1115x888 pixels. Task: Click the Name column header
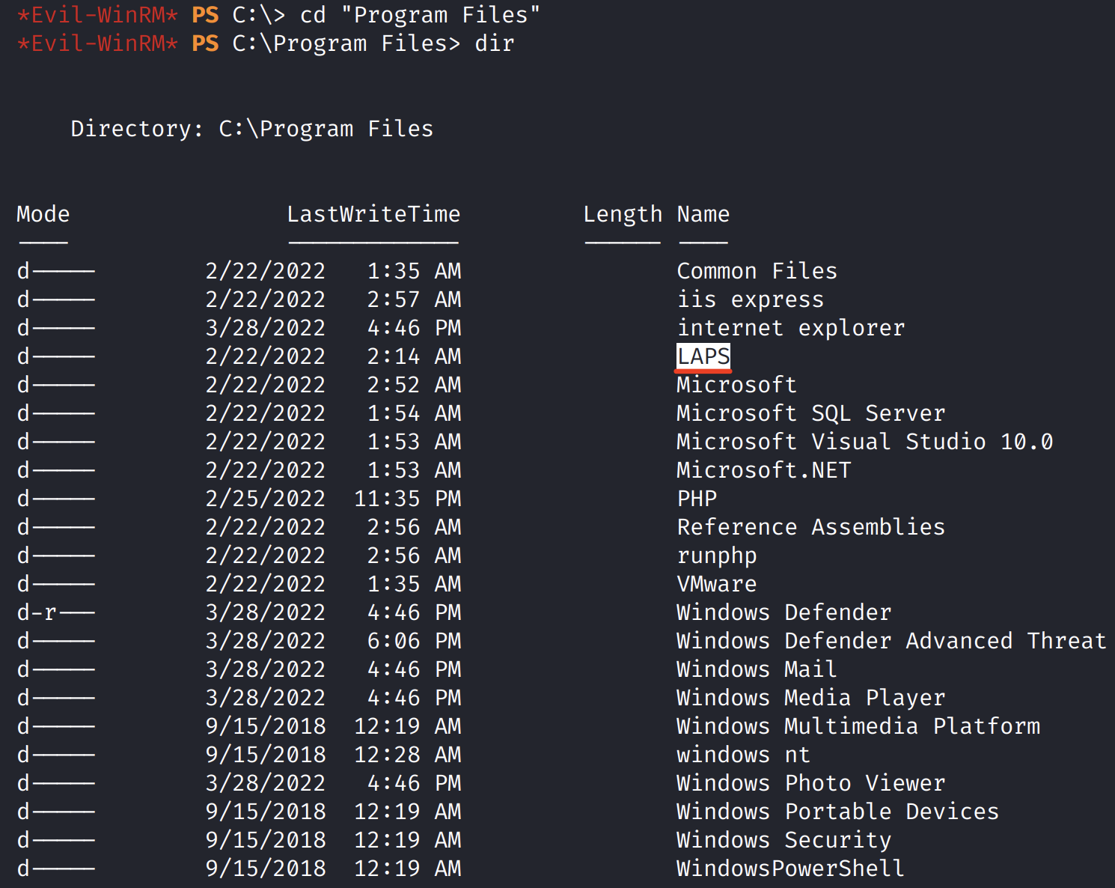point(703,214)
